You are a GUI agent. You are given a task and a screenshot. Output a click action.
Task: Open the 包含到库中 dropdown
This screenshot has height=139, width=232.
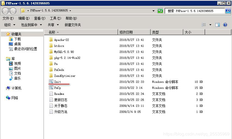tap(32, 25)
